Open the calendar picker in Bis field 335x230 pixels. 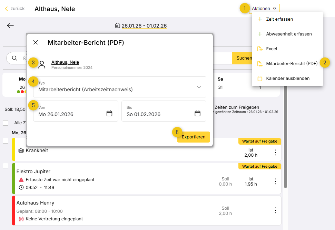point(197,113)
